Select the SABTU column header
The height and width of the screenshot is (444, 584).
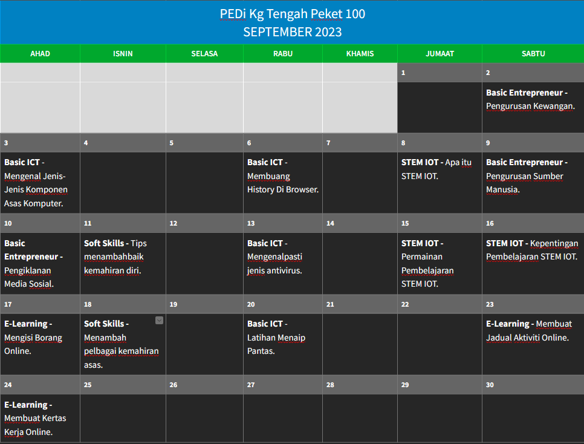click(x=533, y=54)
